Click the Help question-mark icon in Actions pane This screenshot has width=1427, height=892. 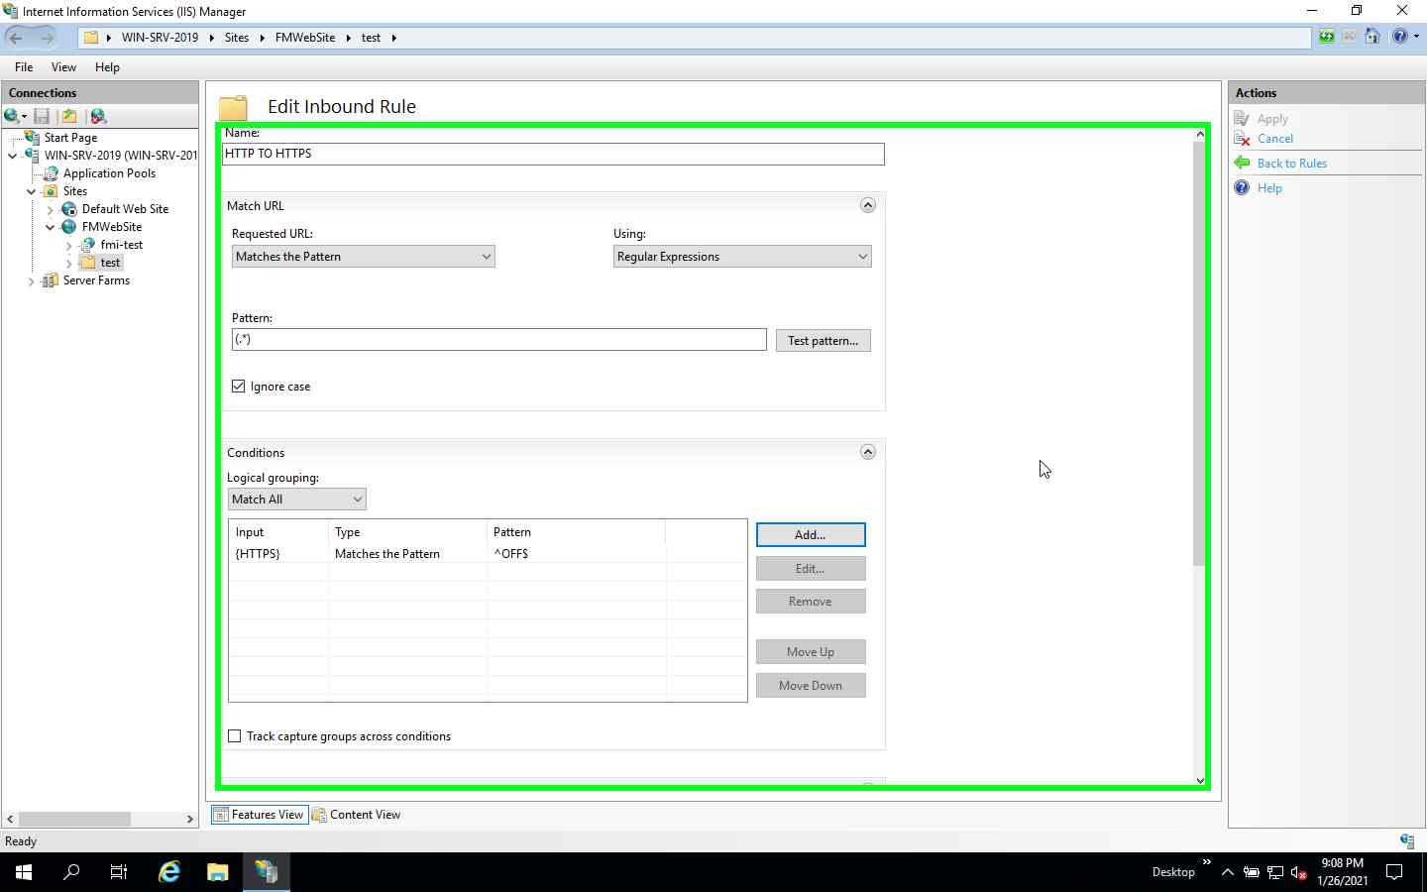[1243, 187]
